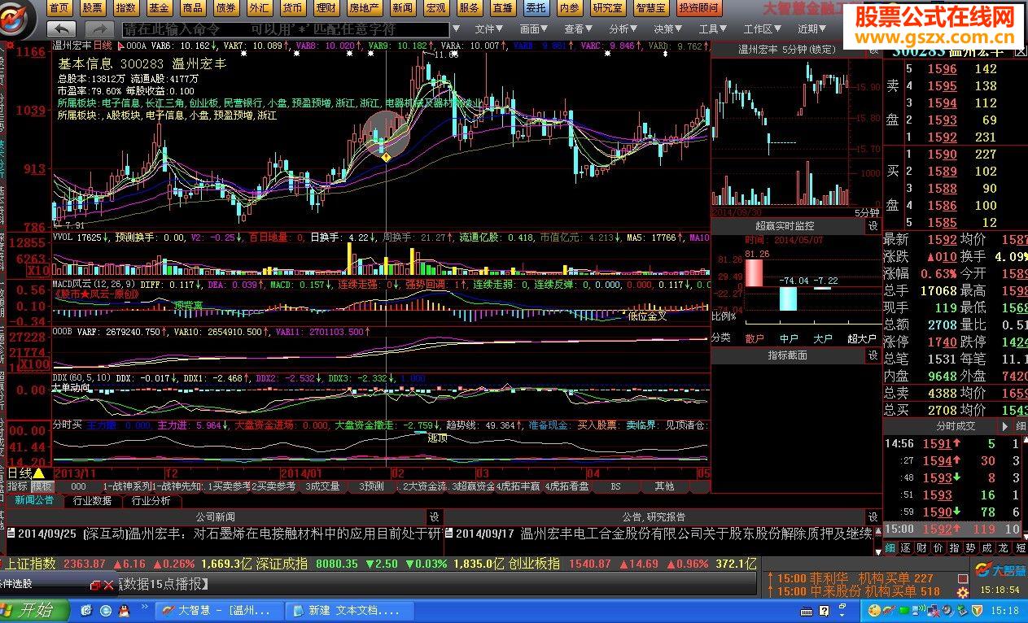Screen dimensions: 1028x623
Task: Click the command input box
Action: pyautogui.click(x=286, y=29)
